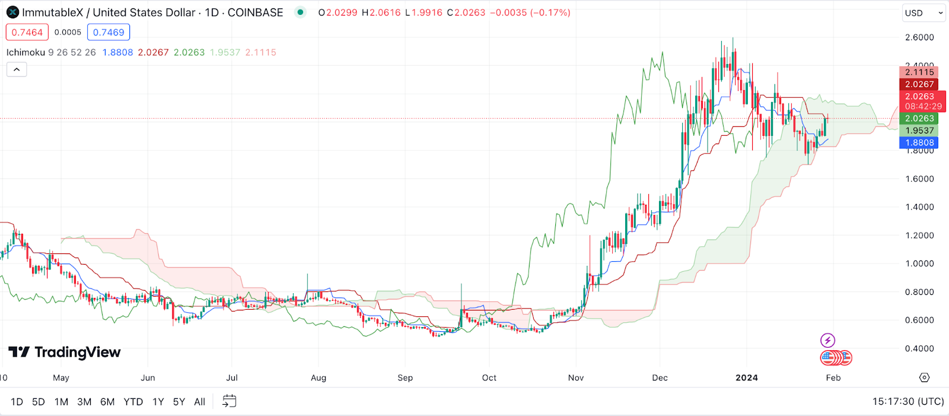949x416 pixels.
Task: Open chart settings gear icon
Action: (x=924, y=377)
